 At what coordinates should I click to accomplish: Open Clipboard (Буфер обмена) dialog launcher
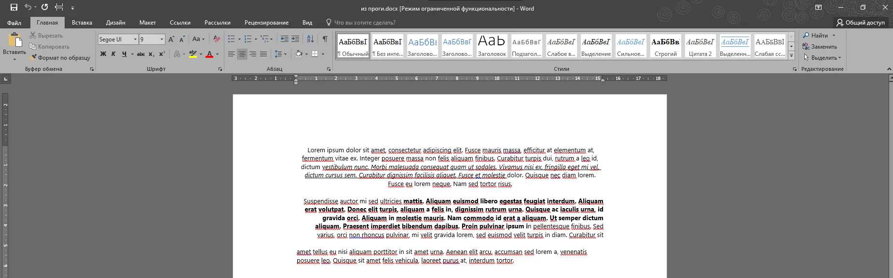click(x=92, y=69)
